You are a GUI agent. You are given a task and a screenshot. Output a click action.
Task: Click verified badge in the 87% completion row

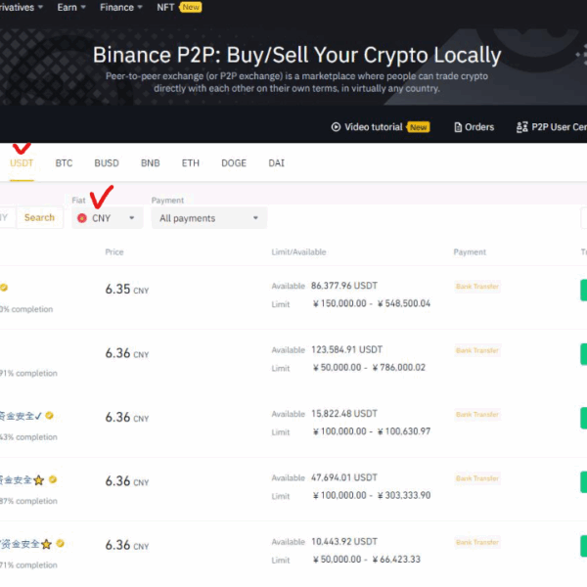click(x=53, y=479)
